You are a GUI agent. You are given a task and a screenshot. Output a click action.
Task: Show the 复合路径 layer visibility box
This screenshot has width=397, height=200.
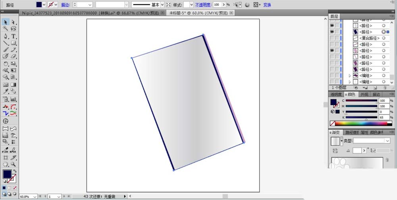point(332,38)
